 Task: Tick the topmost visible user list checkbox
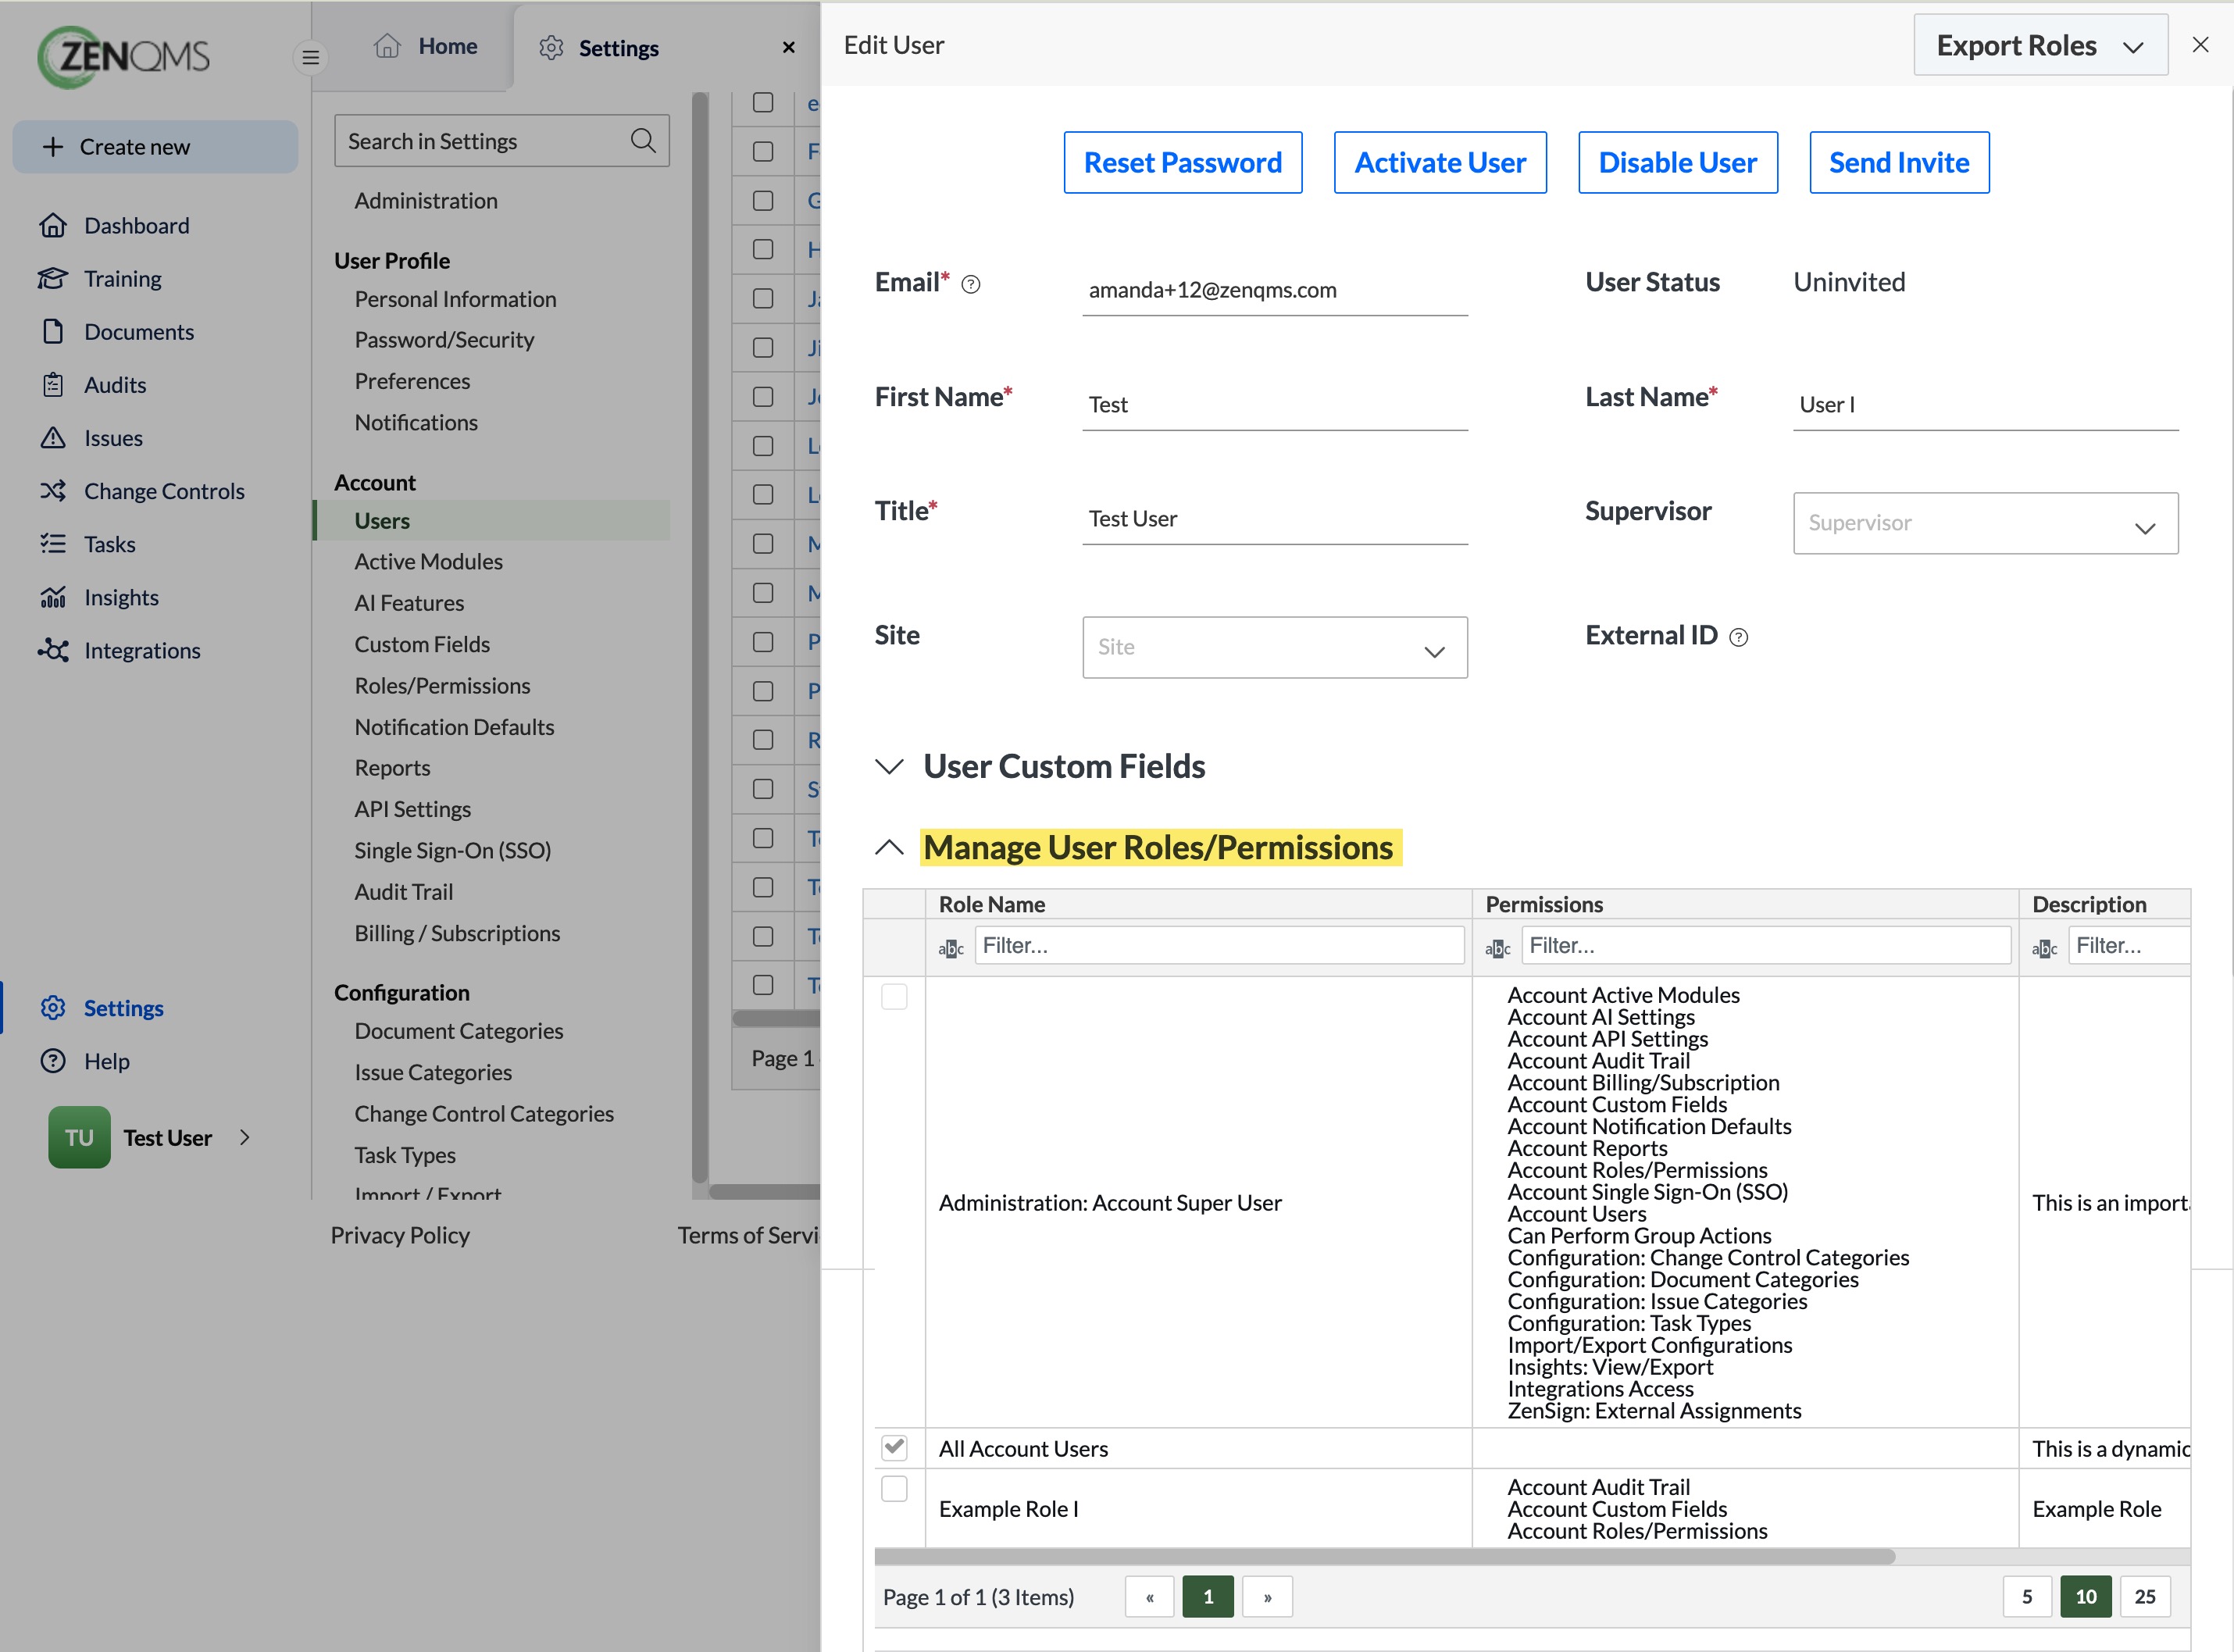(763, 102)
